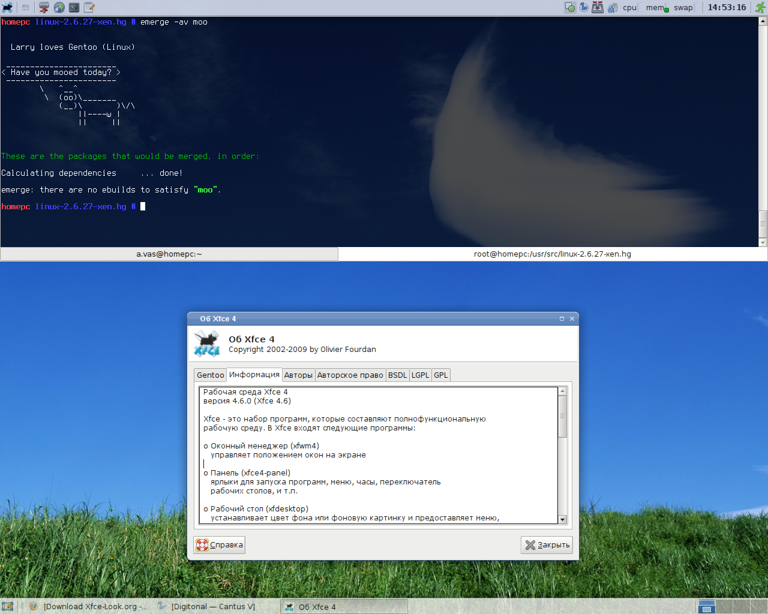Click the swap usage monitor

(x=684, y=7)
